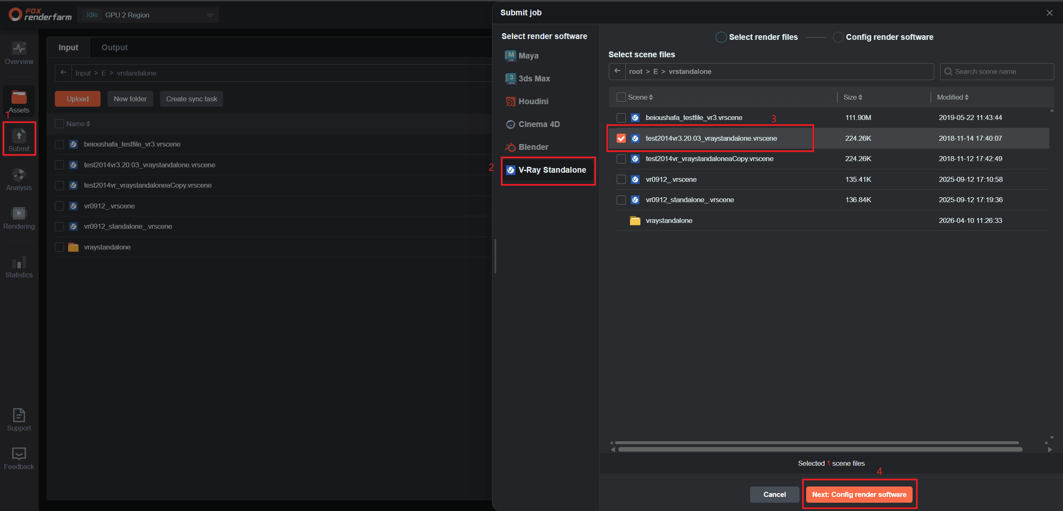Select Cinema 4D from software menu
The image size is (1063, 511).
pos(539,124)
